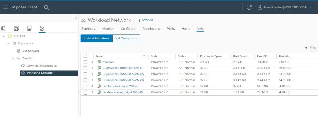This screenshot has height=116, width=318.
Task: Open the Hosts and Clusters inventory view
Action: 4,28
